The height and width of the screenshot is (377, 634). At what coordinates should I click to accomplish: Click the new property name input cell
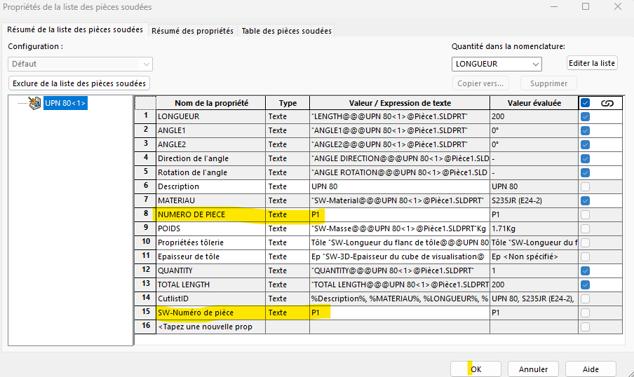click(210, 327)
